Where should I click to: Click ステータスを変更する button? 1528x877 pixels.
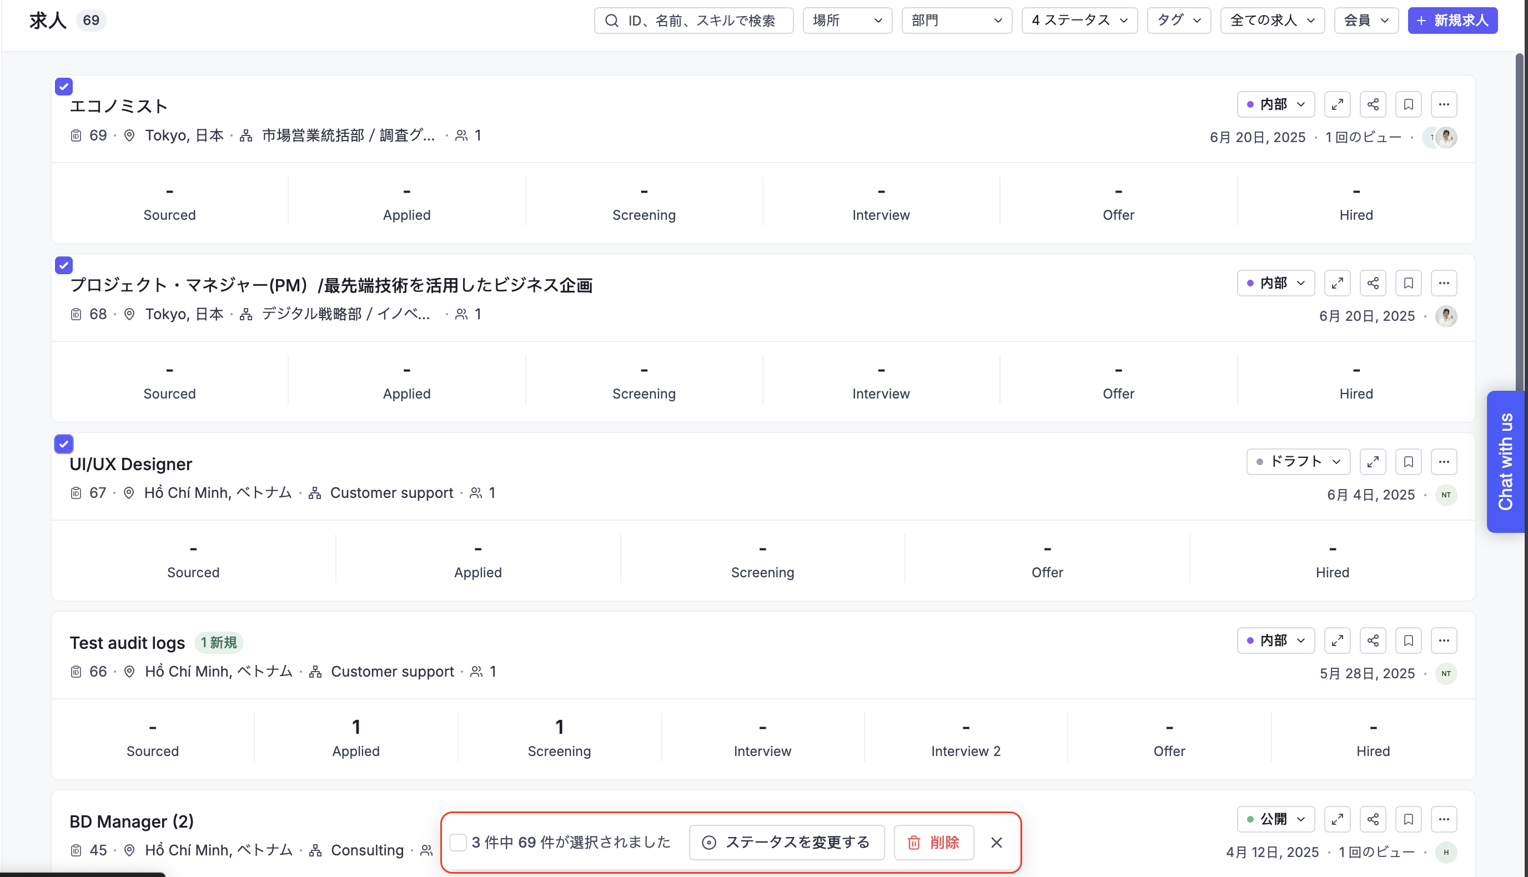[786, 843]
